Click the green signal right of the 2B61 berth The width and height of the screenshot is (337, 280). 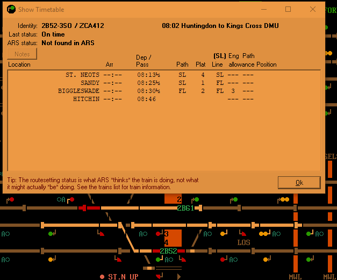[195, 200]
